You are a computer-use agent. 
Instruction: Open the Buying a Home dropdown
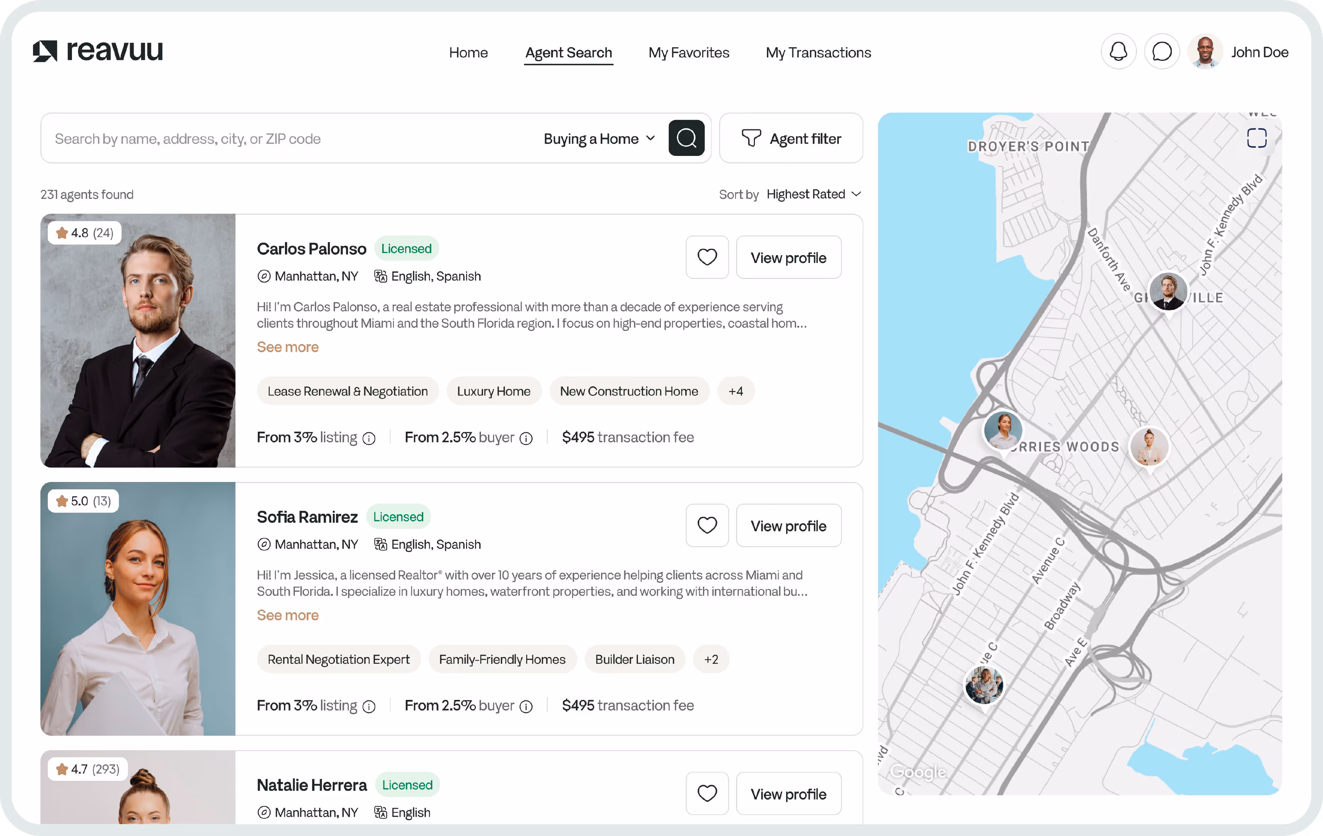(599, 139)
